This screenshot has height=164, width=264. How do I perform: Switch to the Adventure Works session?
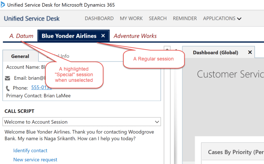[x=135, y=36]
